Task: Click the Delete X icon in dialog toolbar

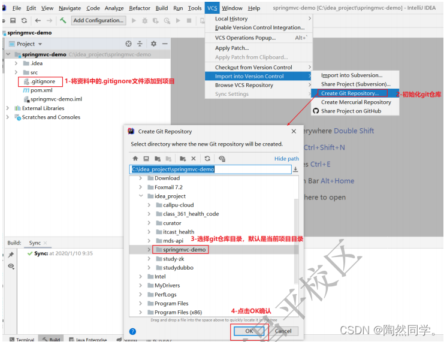Action: (x=194, y=159)
